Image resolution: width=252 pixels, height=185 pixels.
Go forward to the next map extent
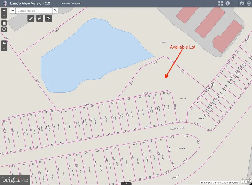point(4,49)
